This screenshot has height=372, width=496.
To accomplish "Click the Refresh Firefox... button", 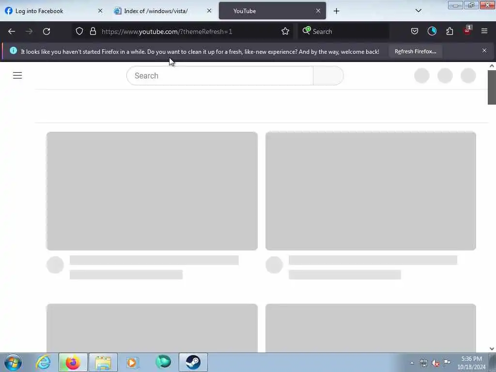I will pos(415,51).
